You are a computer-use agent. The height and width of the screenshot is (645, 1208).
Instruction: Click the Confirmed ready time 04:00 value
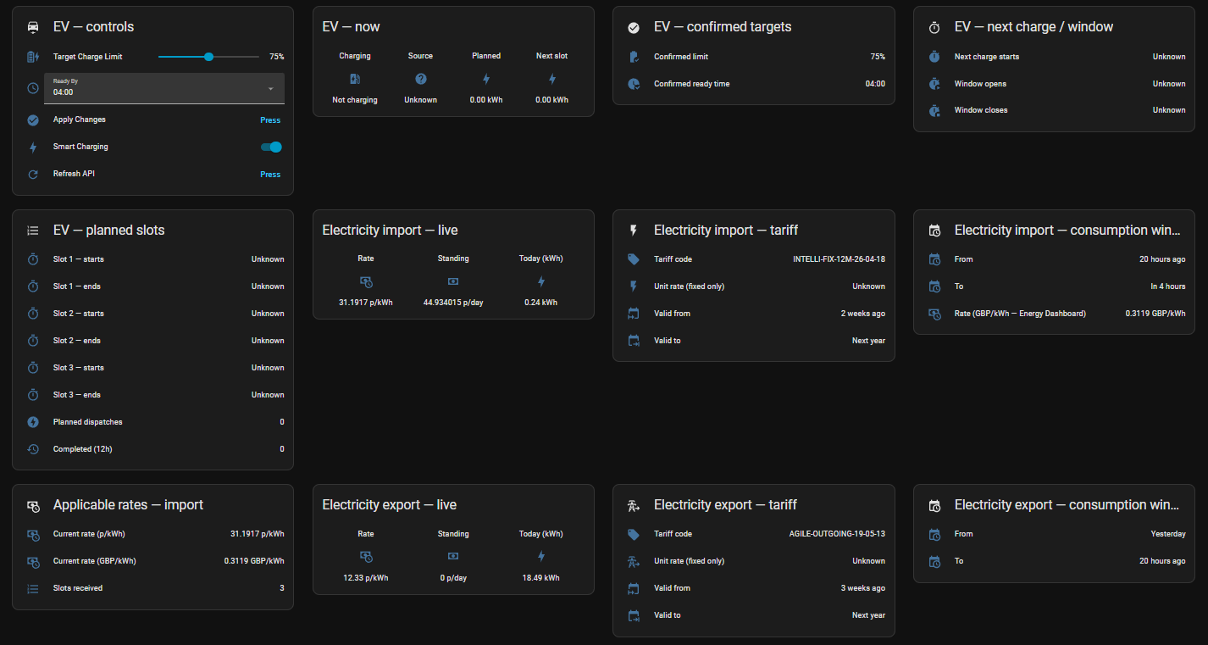874,84
